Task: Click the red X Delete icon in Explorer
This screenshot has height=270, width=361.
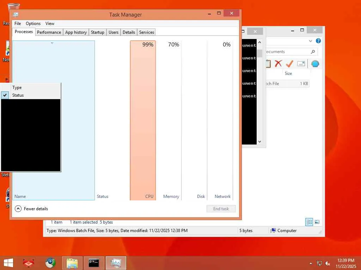Action: point(278,64)
